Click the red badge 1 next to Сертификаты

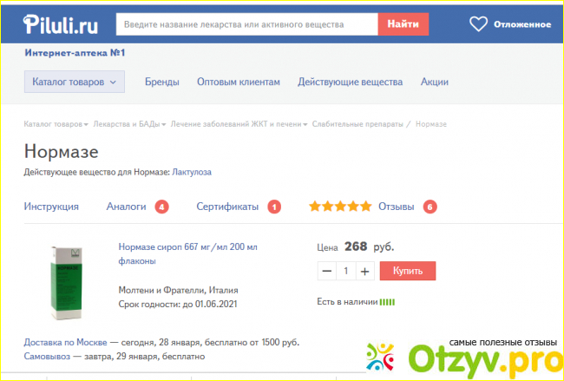[x=274, y=207]
